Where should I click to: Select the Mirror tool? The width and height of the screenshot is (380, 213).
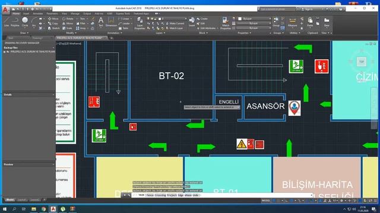pos(68,24)
